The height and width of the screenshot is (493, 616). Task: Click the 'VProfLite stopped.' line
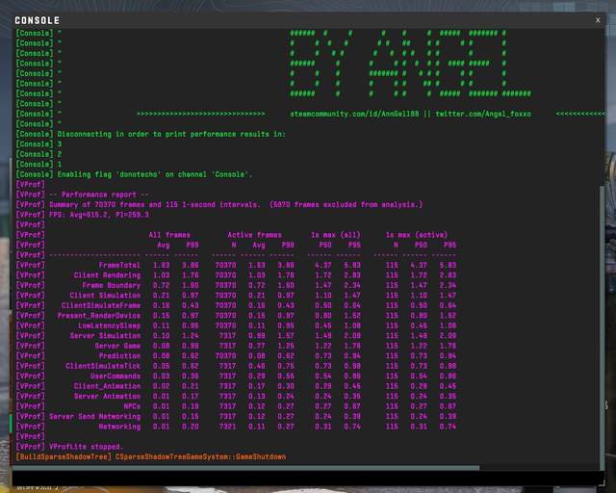[86, 447]
